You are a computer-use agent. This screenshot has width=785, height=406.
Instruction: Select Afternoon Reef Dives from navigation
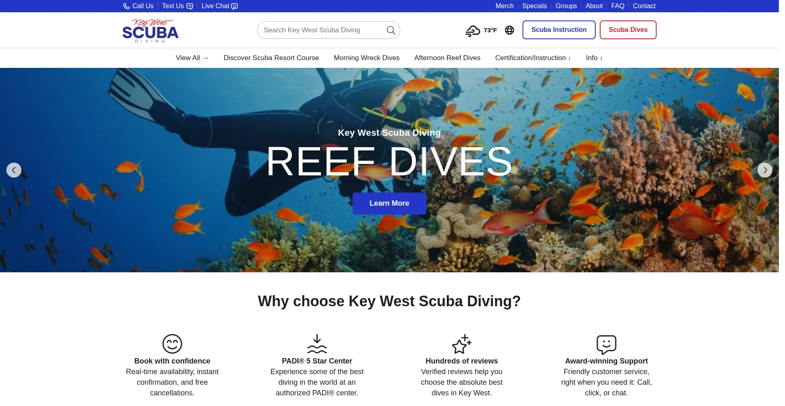point(447,58)
